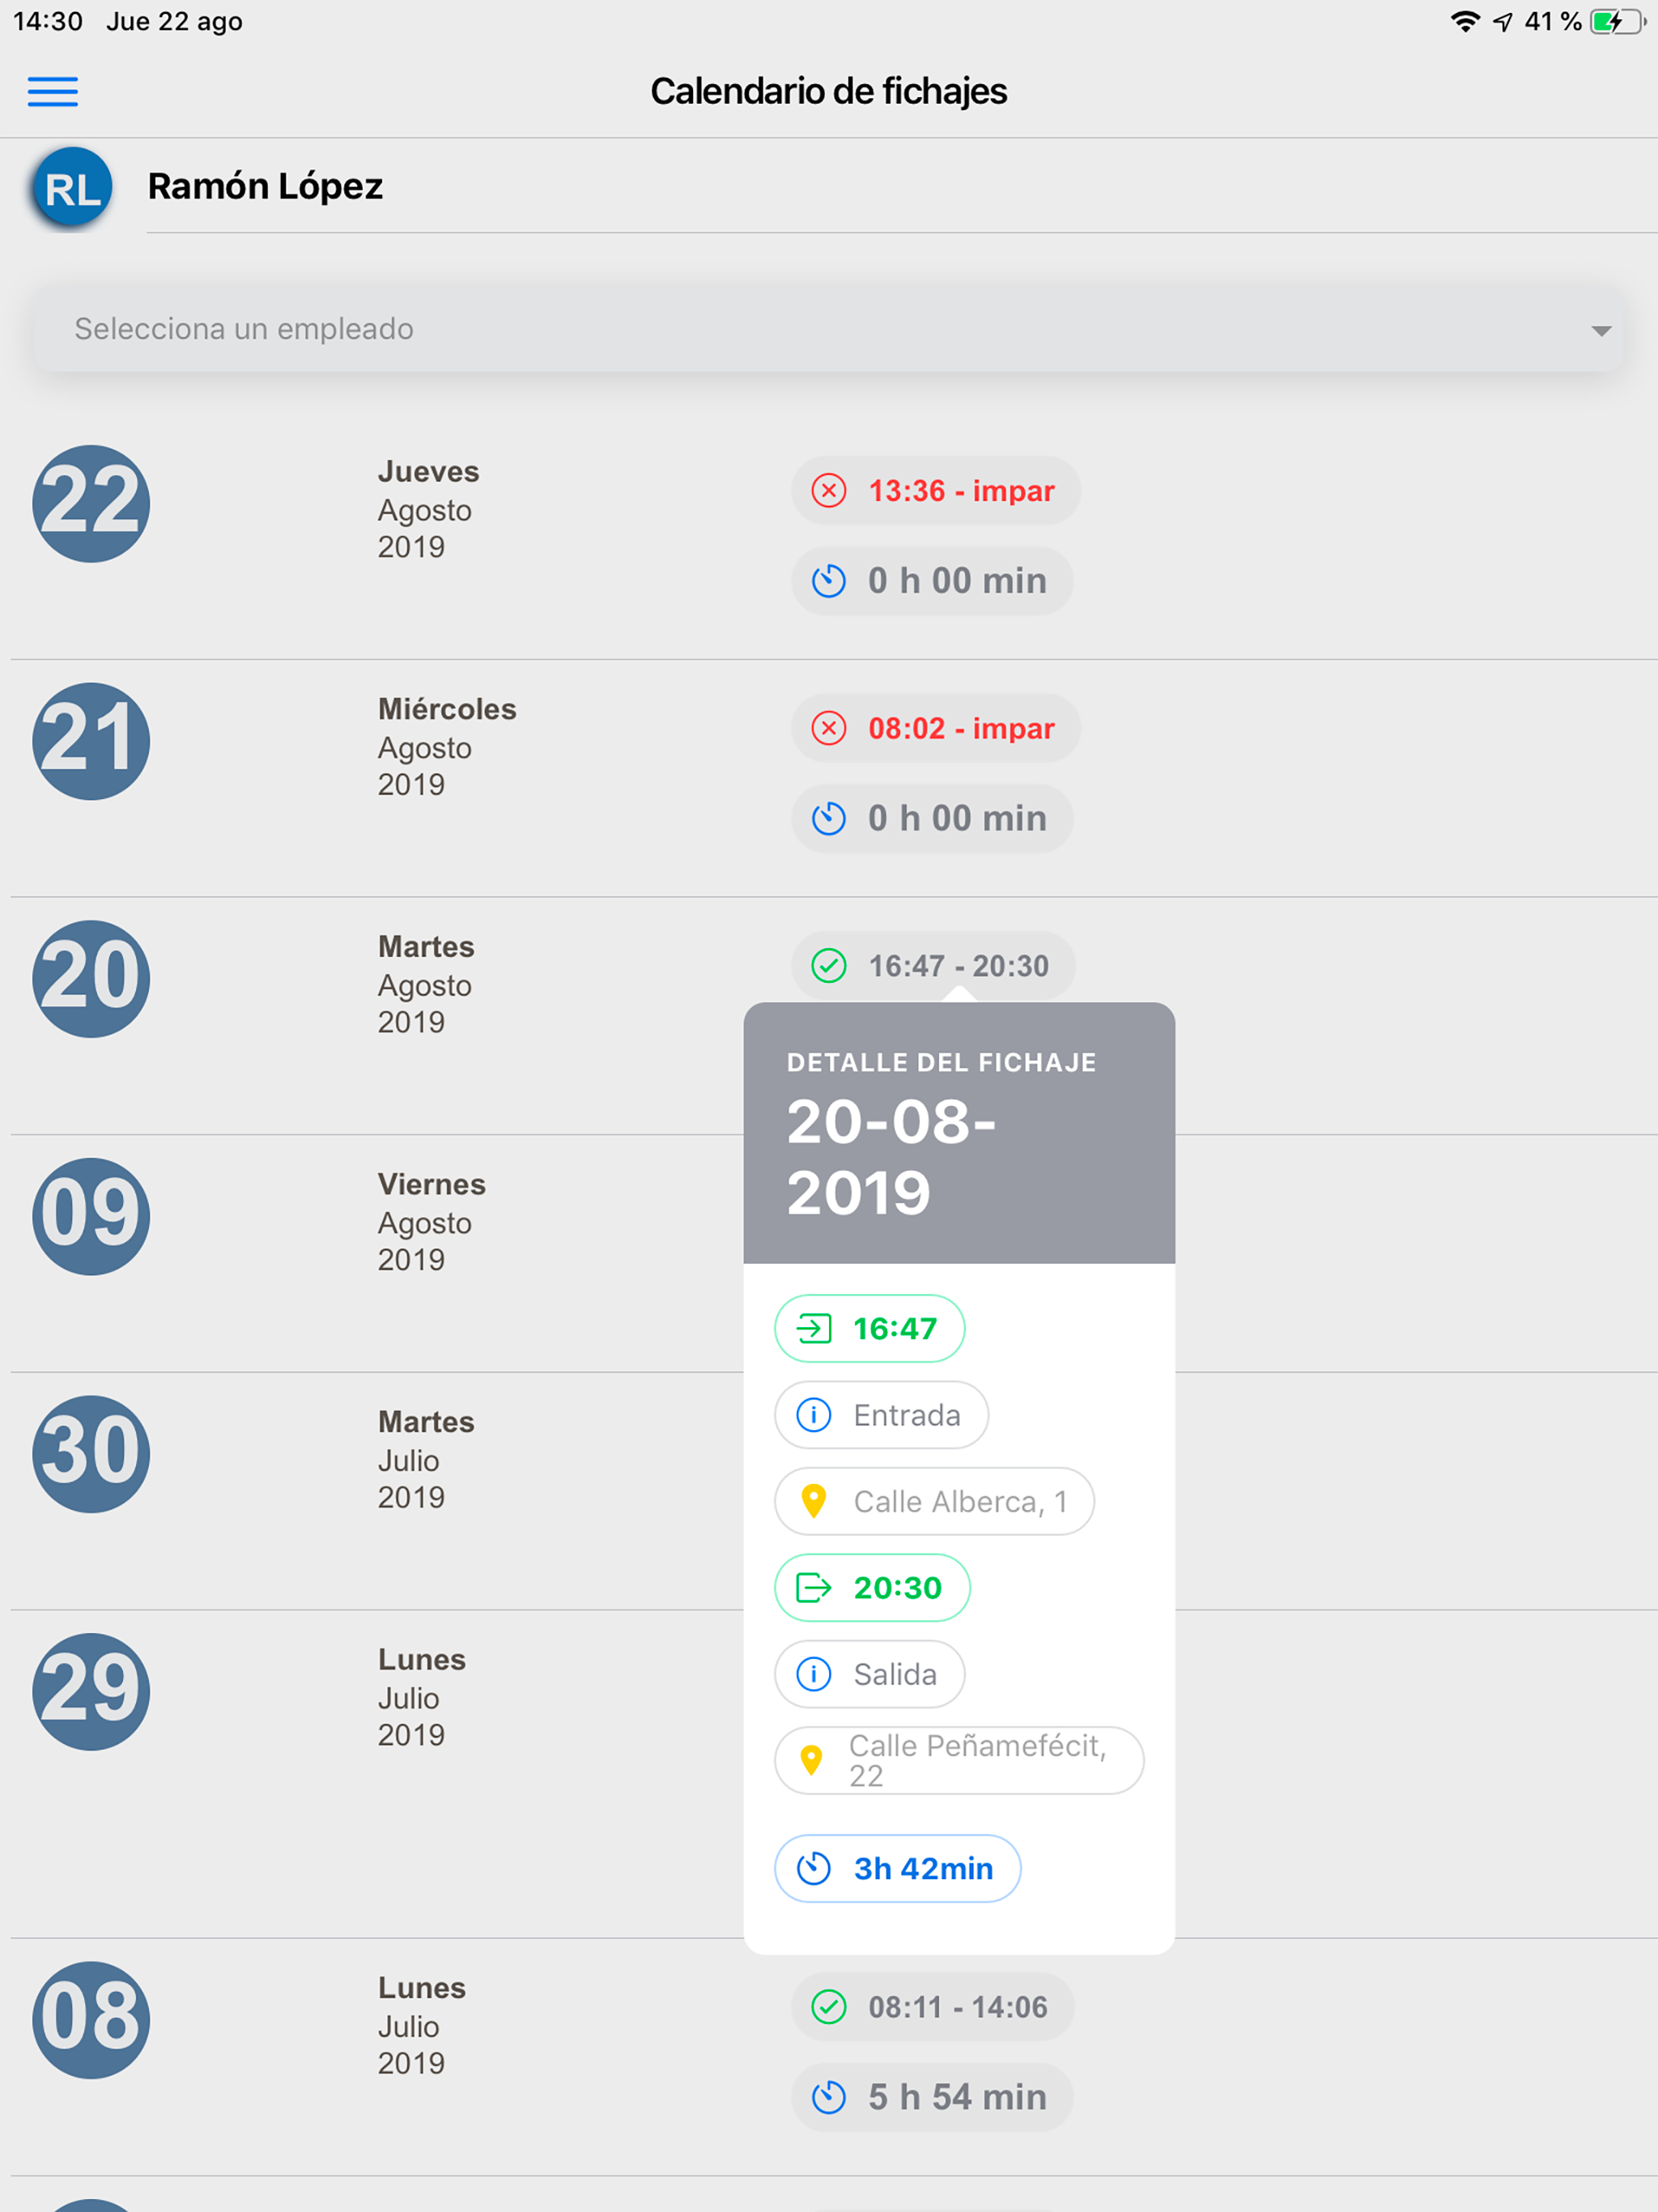Click the Viernes Agosto 2019 label
This screenshot has height=2212, width=1658.
click(431, 1222)
